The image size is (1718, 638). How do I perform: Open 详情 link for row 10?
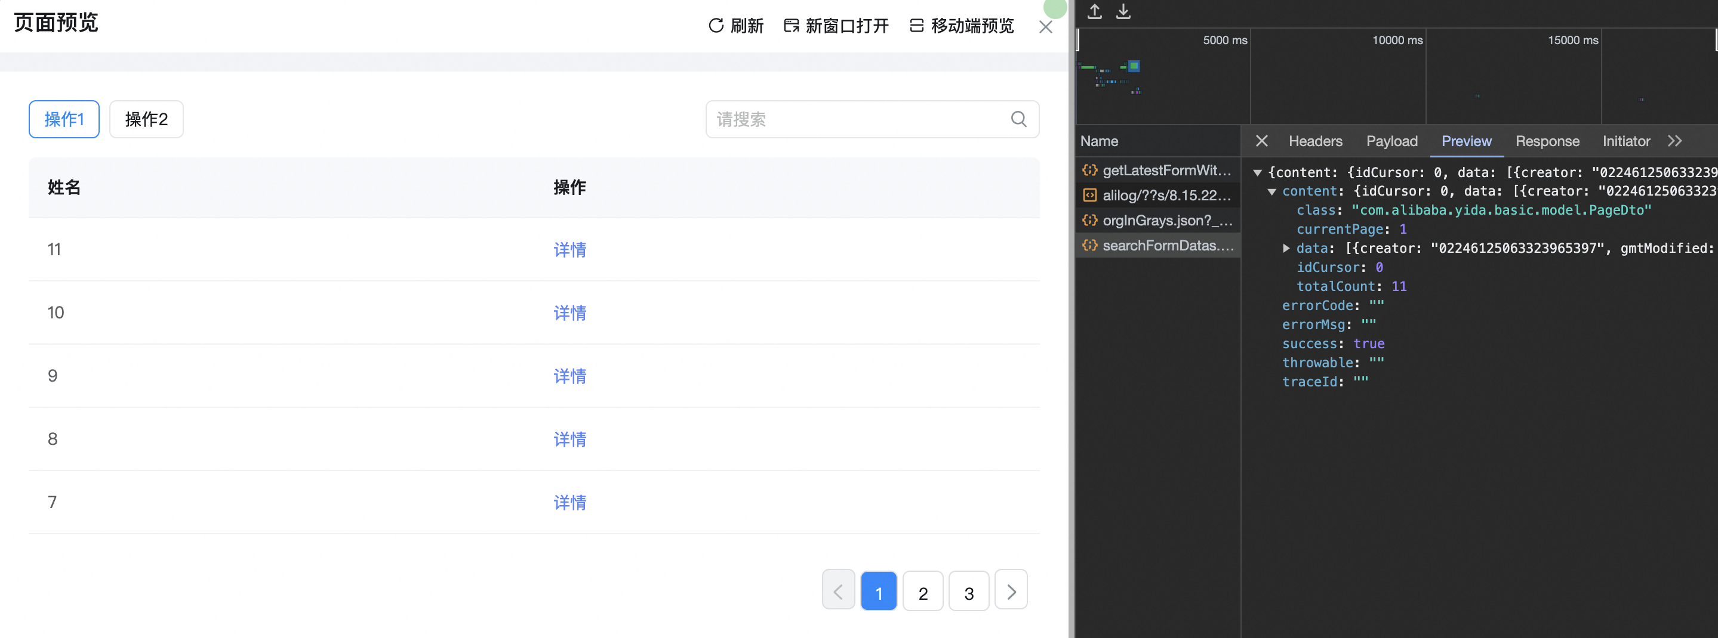pos(569,313)
